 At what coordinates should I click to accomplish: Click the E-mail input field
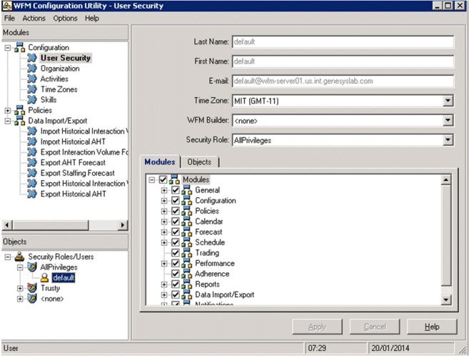click(x=343, y=81)
